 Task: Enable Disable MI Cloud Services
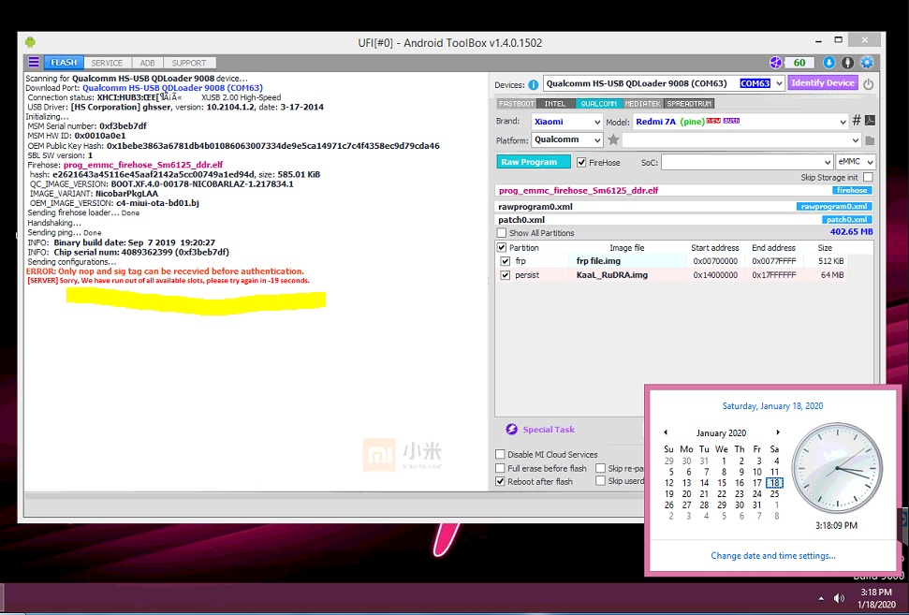coord(500,454)
